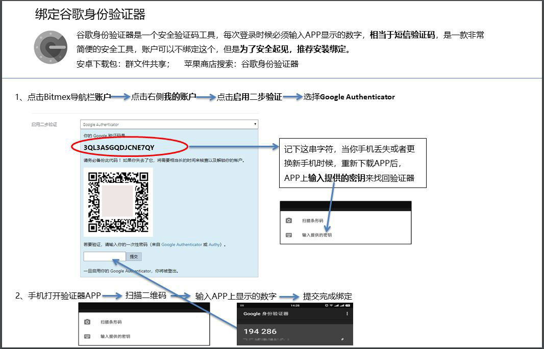Click the phone status bar time 14:28

(x=295, y=305)
